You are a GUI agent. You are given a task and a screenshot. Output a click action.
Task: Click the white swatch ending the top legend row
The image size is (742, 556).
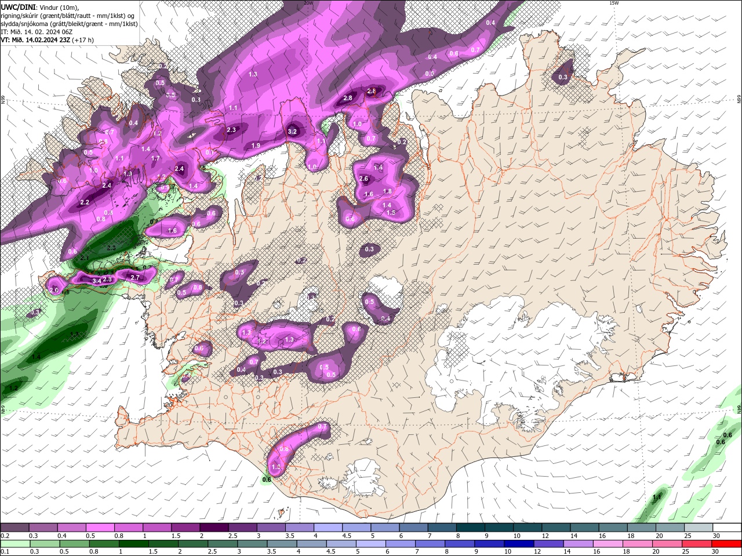click(x=727, y=528)
